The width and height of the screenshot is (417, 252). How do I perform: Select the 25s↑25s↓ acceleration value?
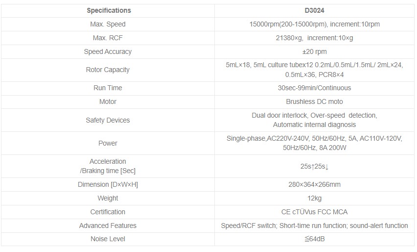[314, 166]
